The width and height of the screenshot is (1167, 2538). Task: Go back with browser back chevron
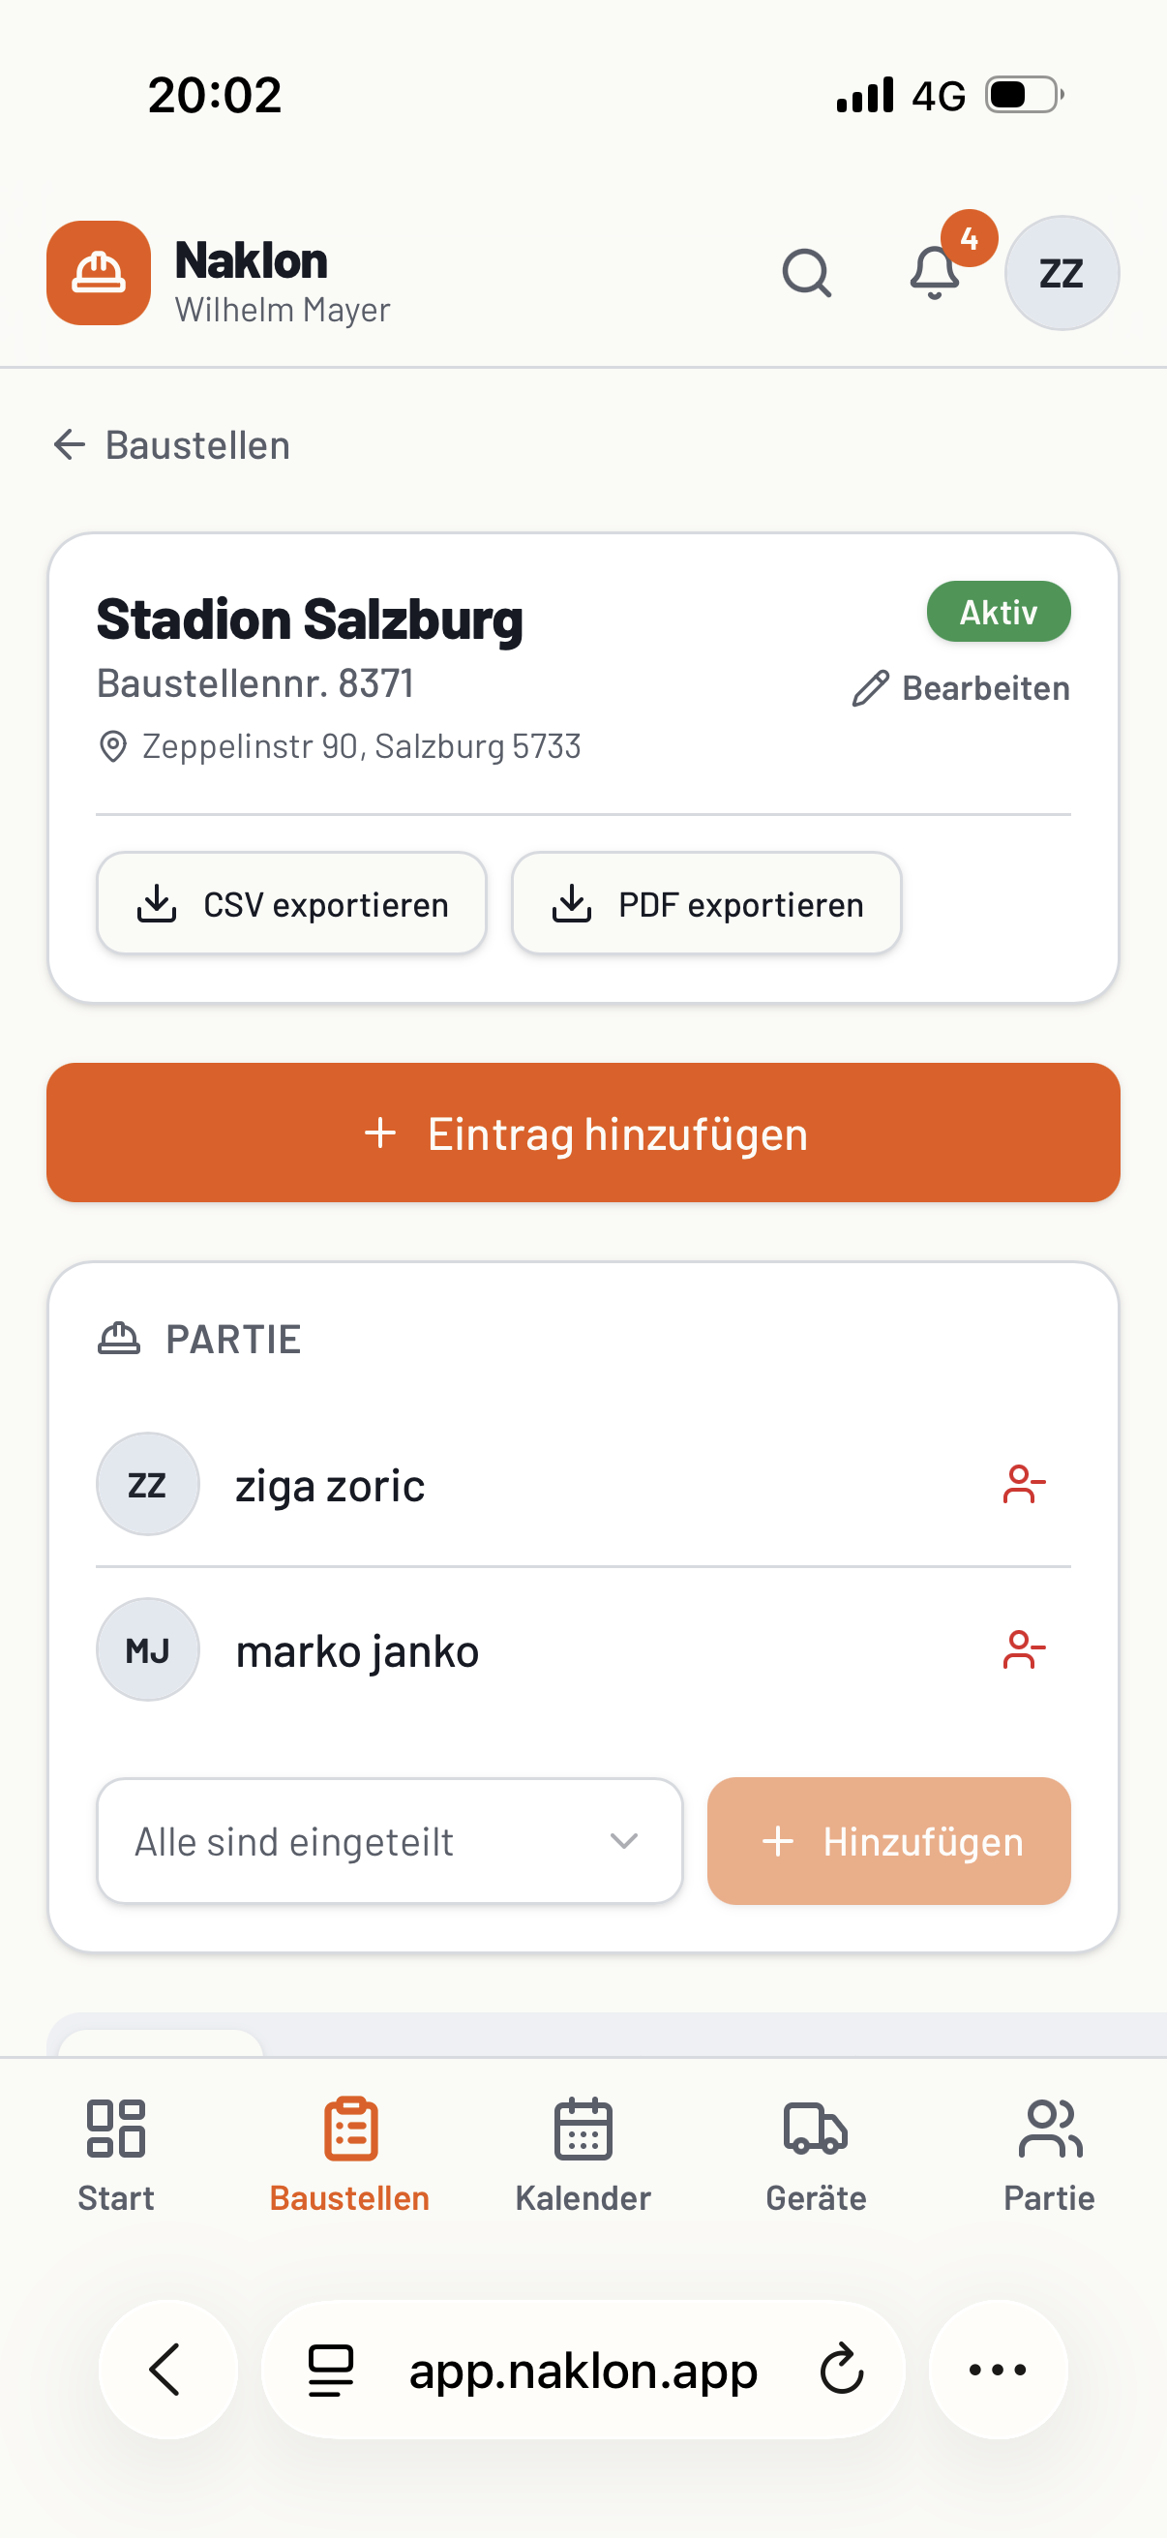pyautogui.click(x=167, y=2370)
